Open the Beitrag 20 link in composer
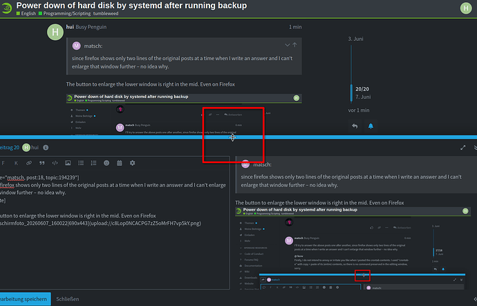Viewport: 477px width, 306px height. click(x=10, y=148)
